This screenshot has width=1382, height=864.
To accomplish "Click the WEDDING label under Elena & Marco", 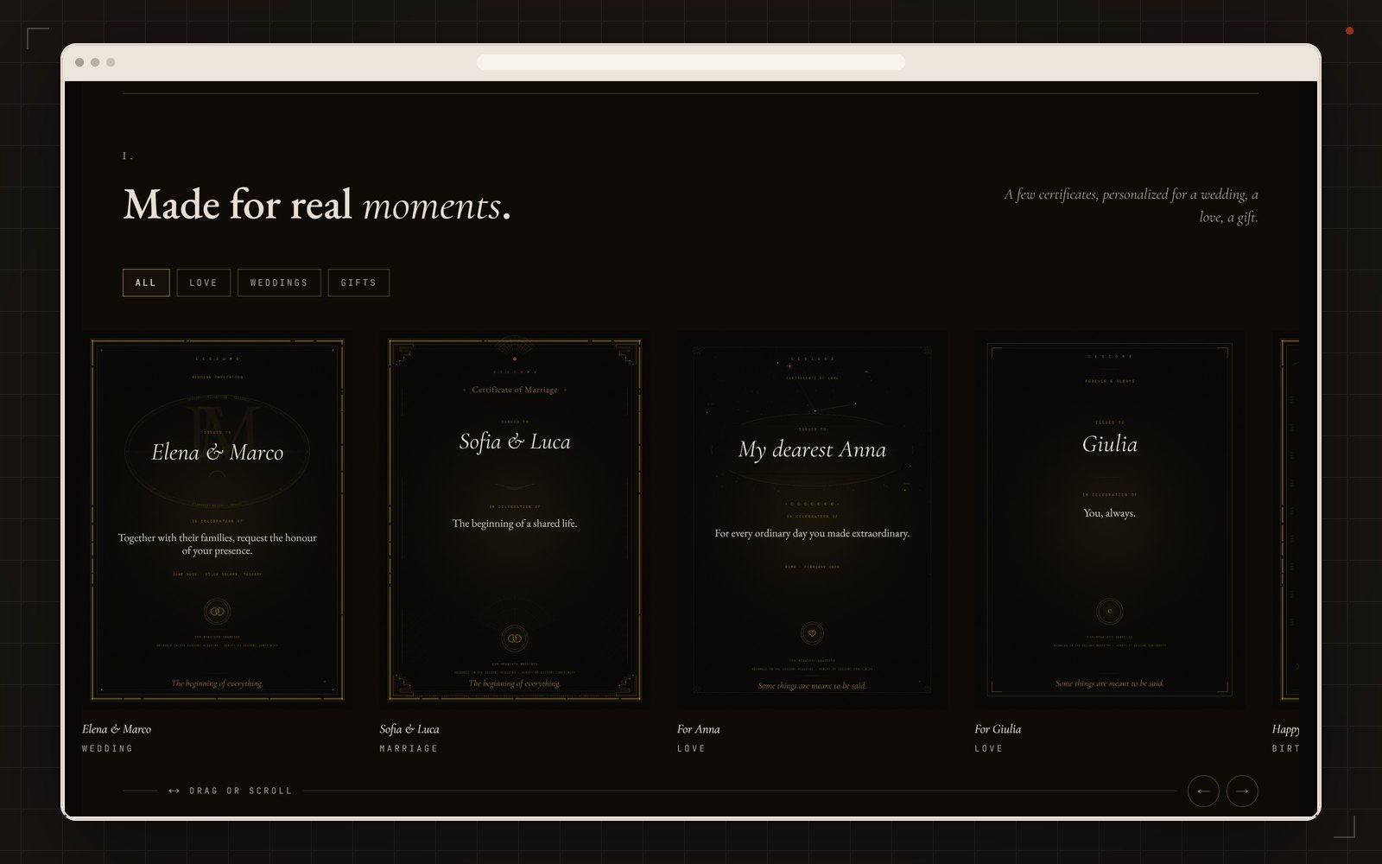I will click(108, 748).
